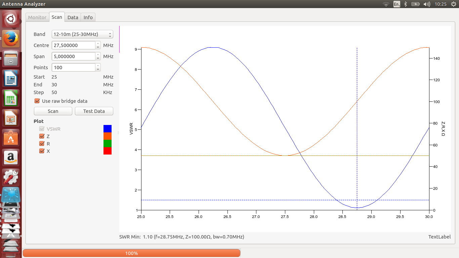Toggle the R plot checkbox
The height and width of the screenshot is (258, 459).
click(x=42, y=143)
